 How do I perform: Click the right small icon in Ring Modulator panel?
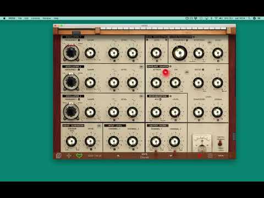pyautogui.click(x=166, y=40)
